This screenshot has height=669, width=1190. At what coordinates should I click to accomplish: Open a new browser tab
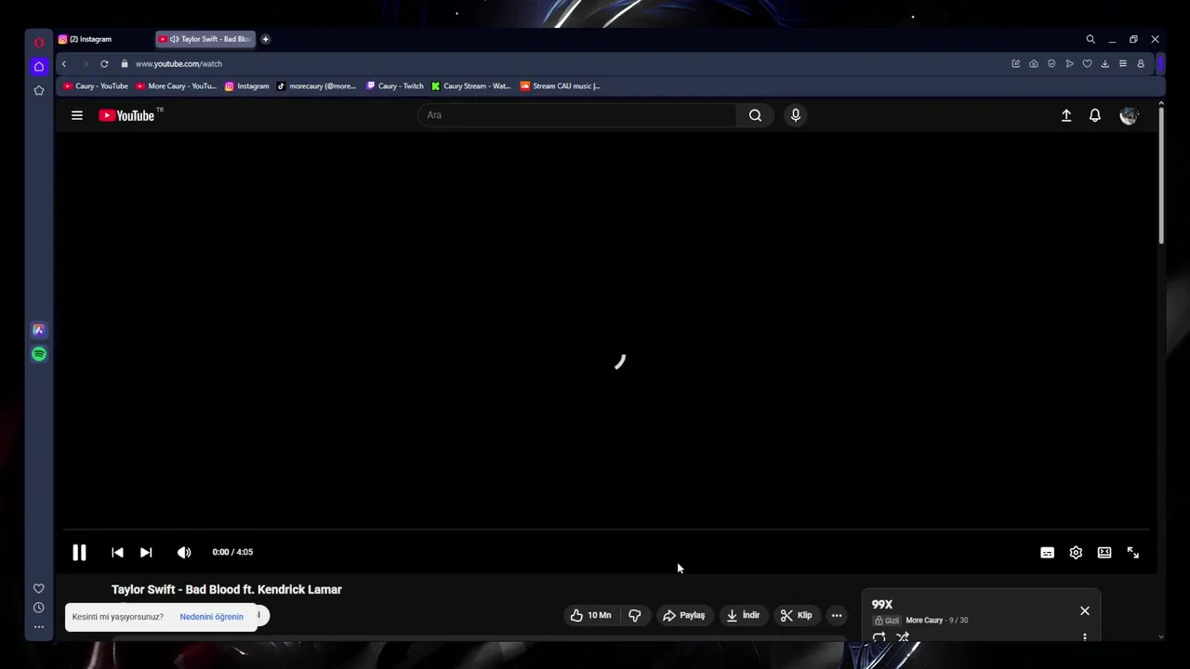pos(265,39)
